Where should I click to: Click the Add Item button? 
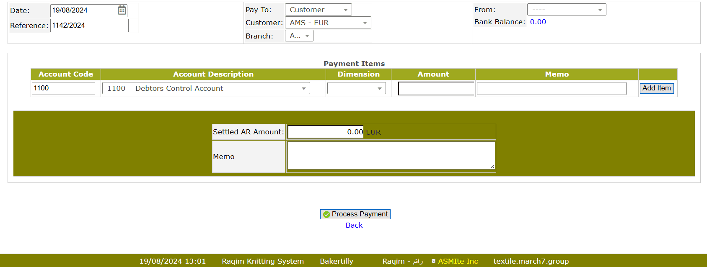pos(656,88)
